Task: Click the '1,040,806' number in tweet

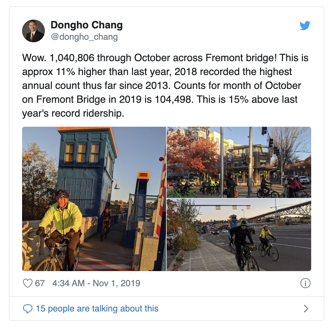Action: (72, 58)
